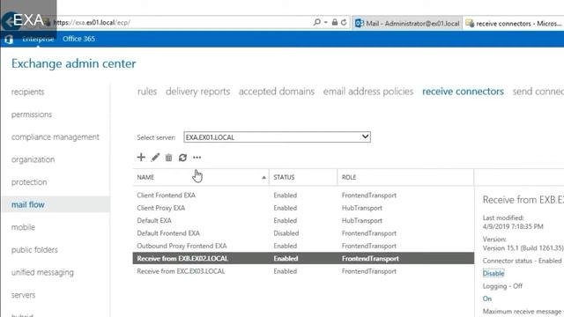Go to mobile in left navigation
564x317 pixels.
[x=23, y=227]
